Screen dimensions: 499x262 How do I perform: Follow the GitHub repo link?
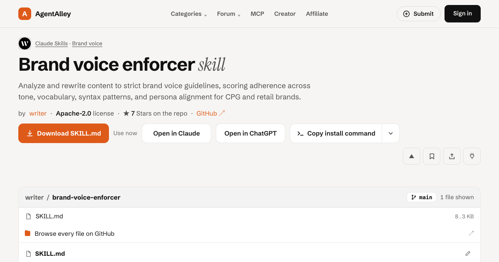coord(210,113)
